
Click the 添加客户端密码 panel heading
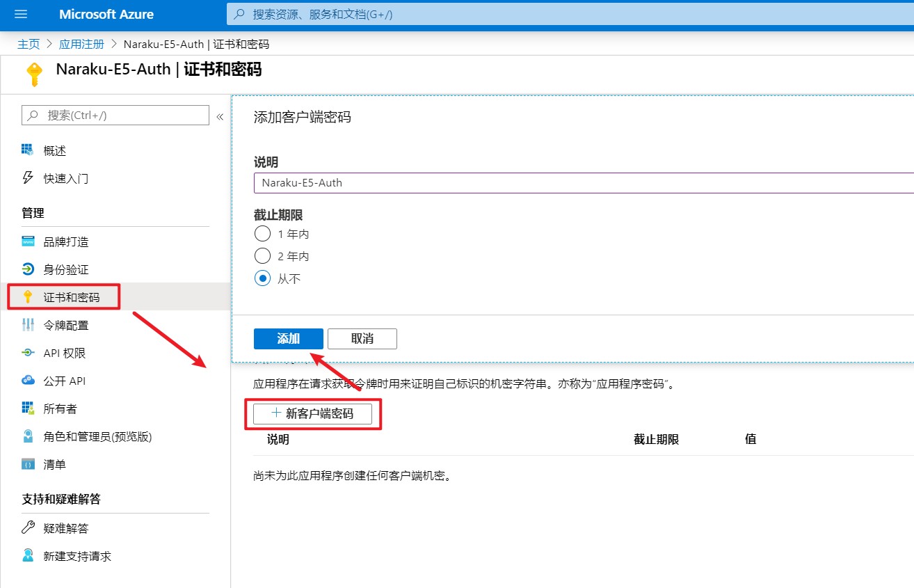pos(303,117)
